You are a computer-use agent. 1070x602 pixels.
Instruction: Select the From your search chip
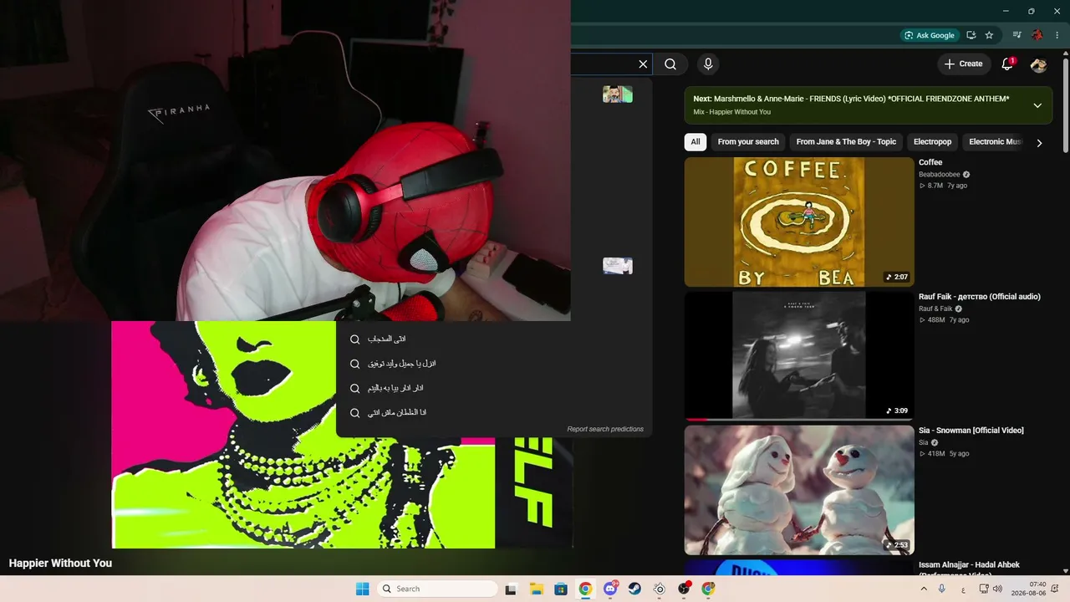[x=748, y=142]
